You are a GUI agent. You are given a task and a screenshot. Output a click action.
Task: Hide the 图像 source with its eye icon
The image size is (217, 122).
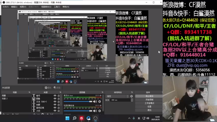(55, 99)
